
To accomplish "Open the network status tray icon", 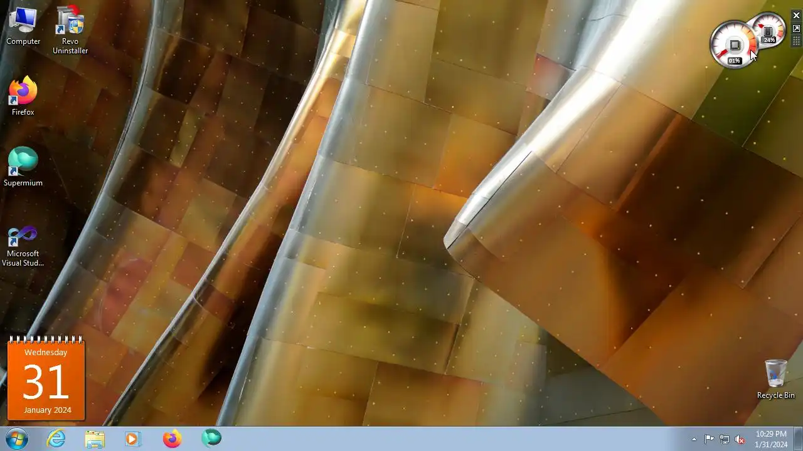I will click(x=725, y=439).
